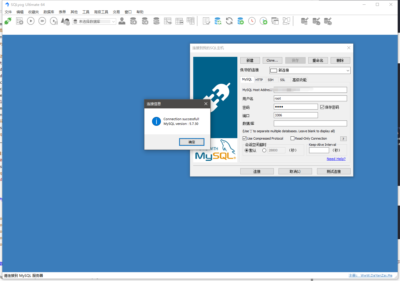Viewport: 400px width, 281px height.
Task: Click the panel arrangement arrows icon
Action: (286, 21)
